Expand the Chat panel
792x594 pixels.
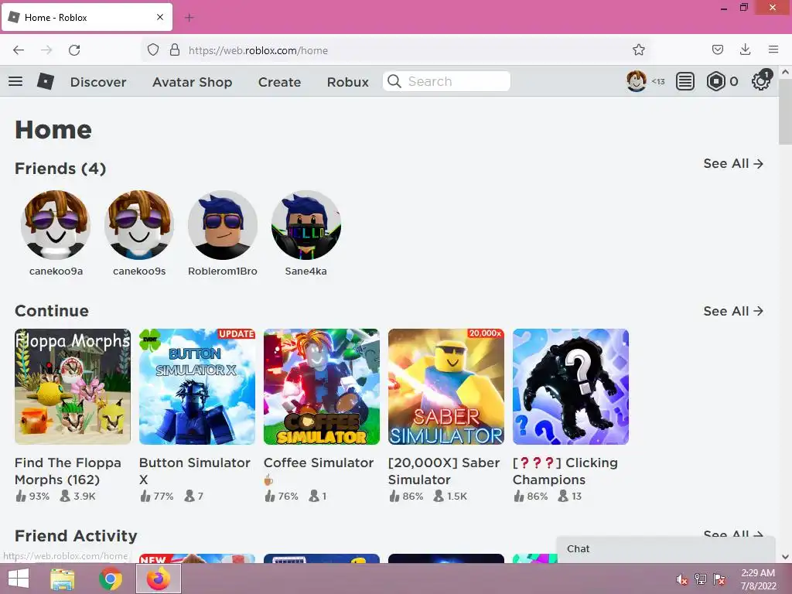[666, 549]
